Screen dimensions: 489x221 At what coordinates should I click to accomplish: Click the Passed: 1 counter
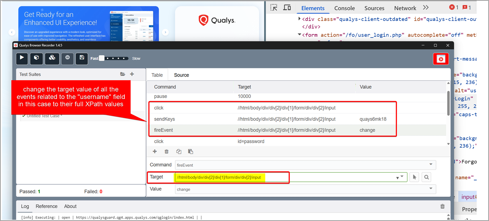[30, 192]
